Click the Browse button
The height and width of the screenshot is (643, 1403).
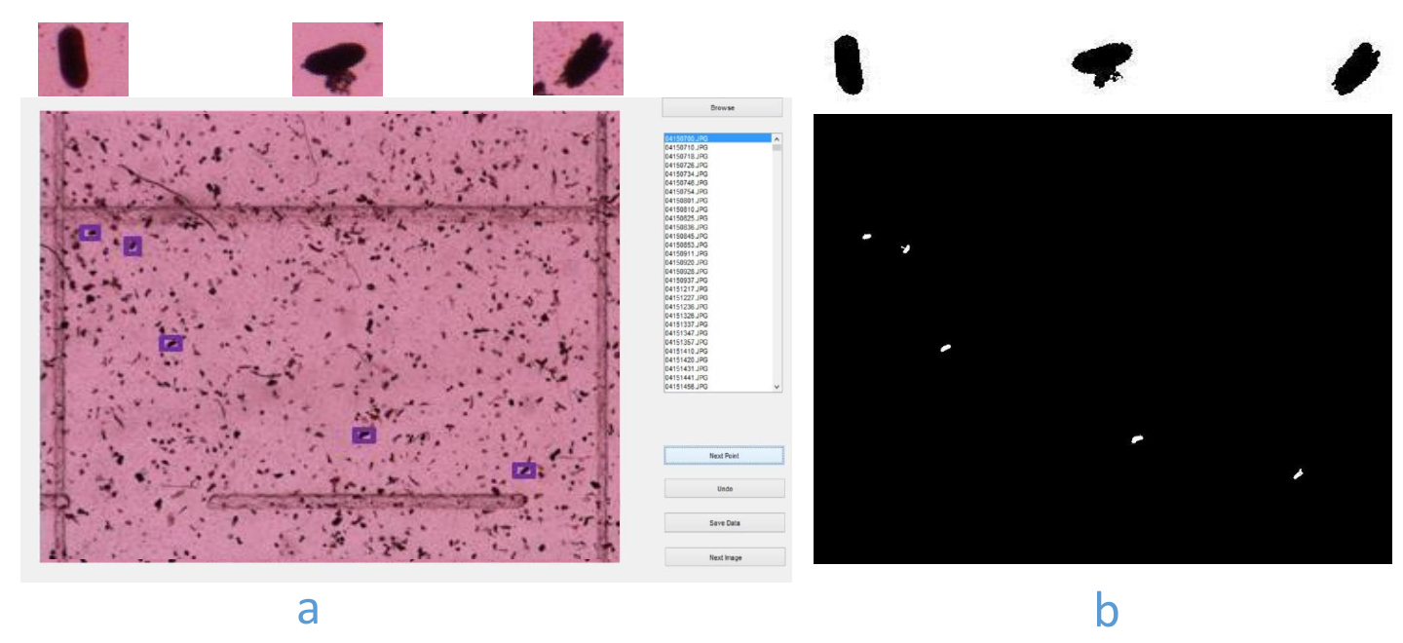(x=722, y=107)
